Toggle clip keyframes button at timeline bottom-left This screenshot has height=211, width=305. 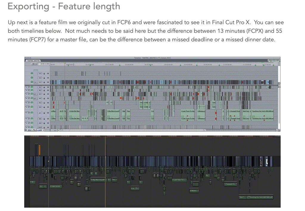(29, 130)
